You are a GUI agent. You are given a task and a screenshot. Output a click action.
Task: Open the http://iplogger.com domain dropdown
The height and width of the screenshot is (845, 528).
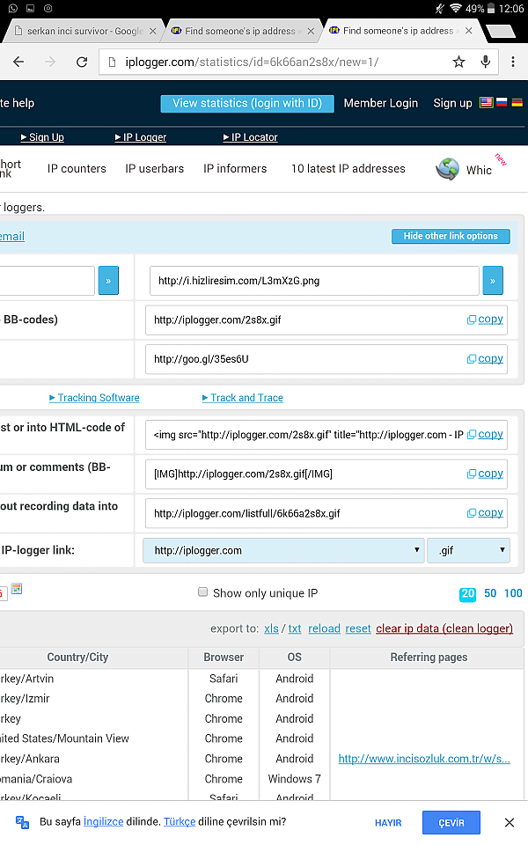(x=283, y=550)
